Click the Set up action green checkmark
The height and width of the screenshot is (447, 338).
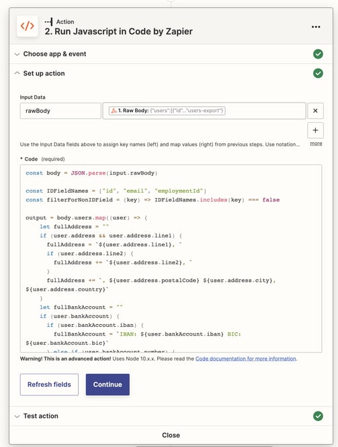point(318,73)
